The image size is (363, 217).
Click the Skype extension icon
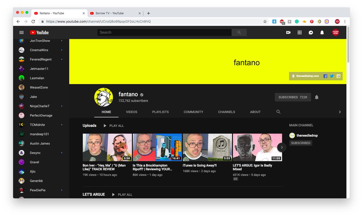[274, 21]
